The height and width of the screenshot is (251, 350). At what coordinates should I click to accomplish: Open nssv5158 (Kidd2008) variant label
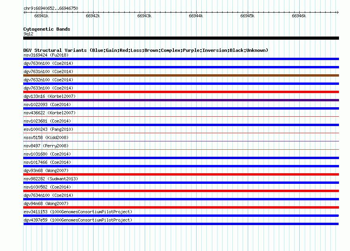pos(46,137)
